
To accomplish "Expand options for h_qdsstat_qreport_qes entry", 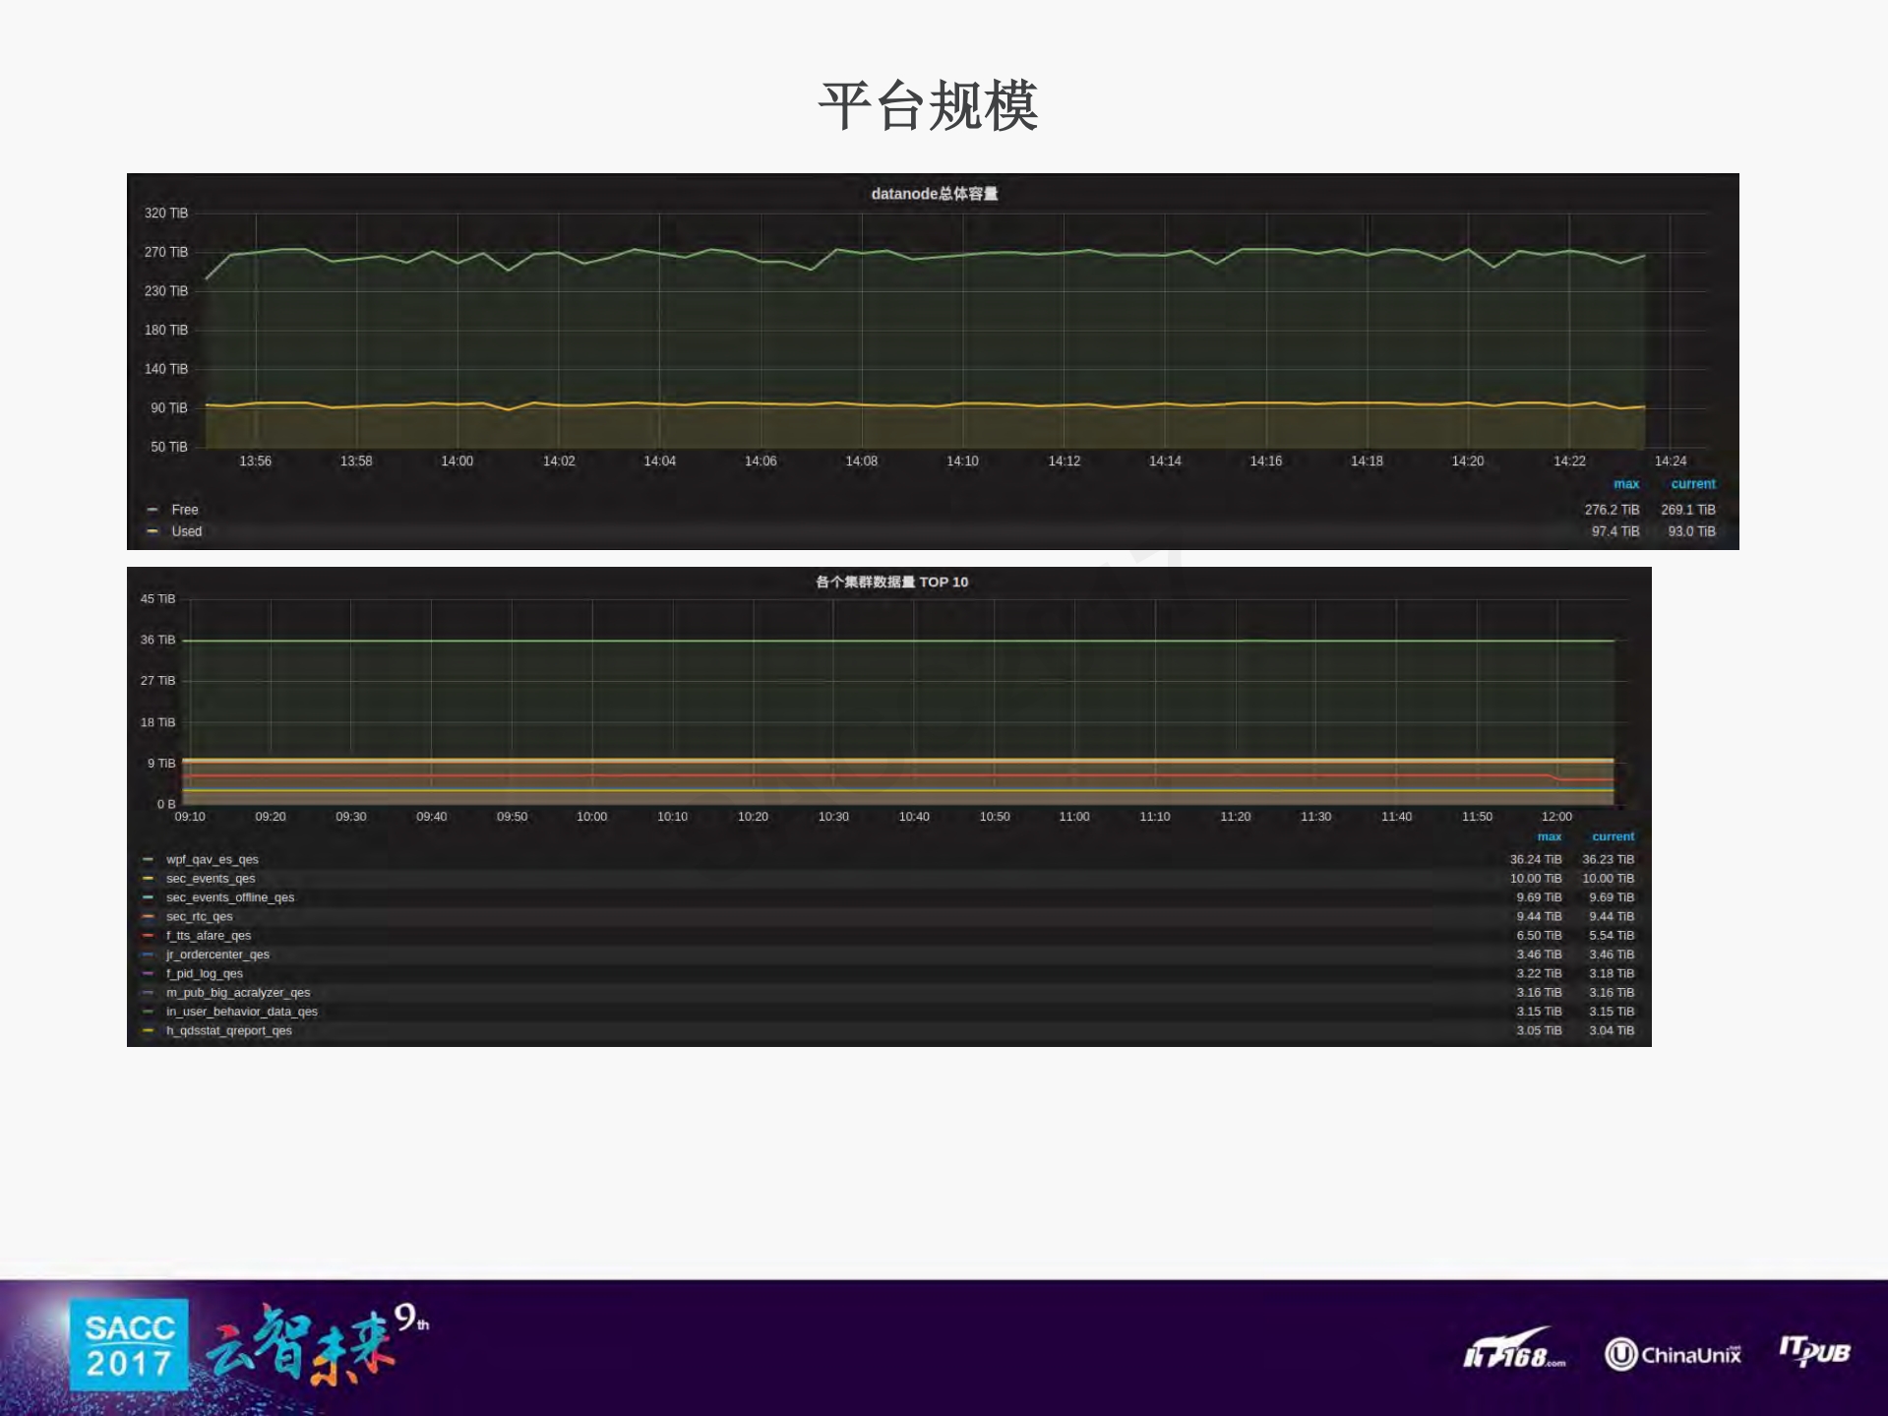I will click(229, 1030).
